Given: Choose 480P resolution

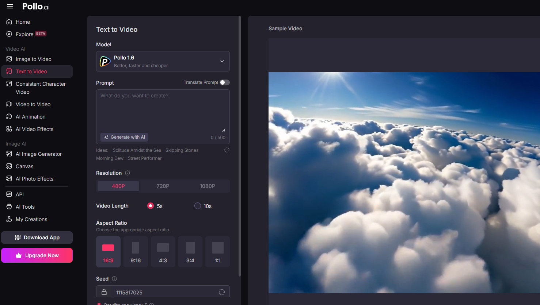Looking at the screenshot, I should (x=118, y=186).
